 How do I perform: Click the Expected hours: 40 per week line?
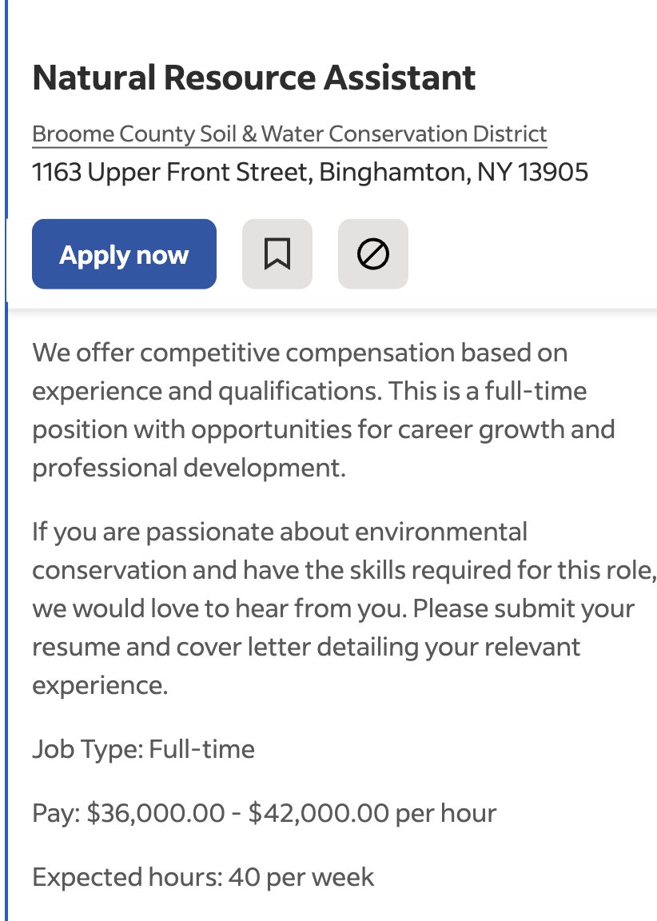pyautogui.click(x=202, y=878)
